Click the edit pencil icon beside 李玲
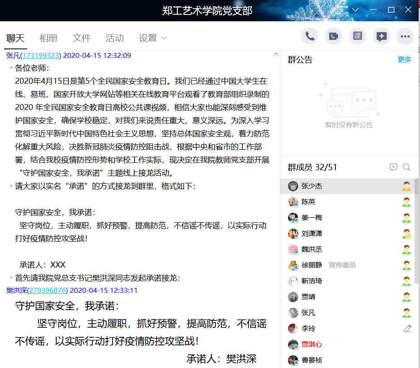Viewport: 420px width, 368px height. coord(407,329)
